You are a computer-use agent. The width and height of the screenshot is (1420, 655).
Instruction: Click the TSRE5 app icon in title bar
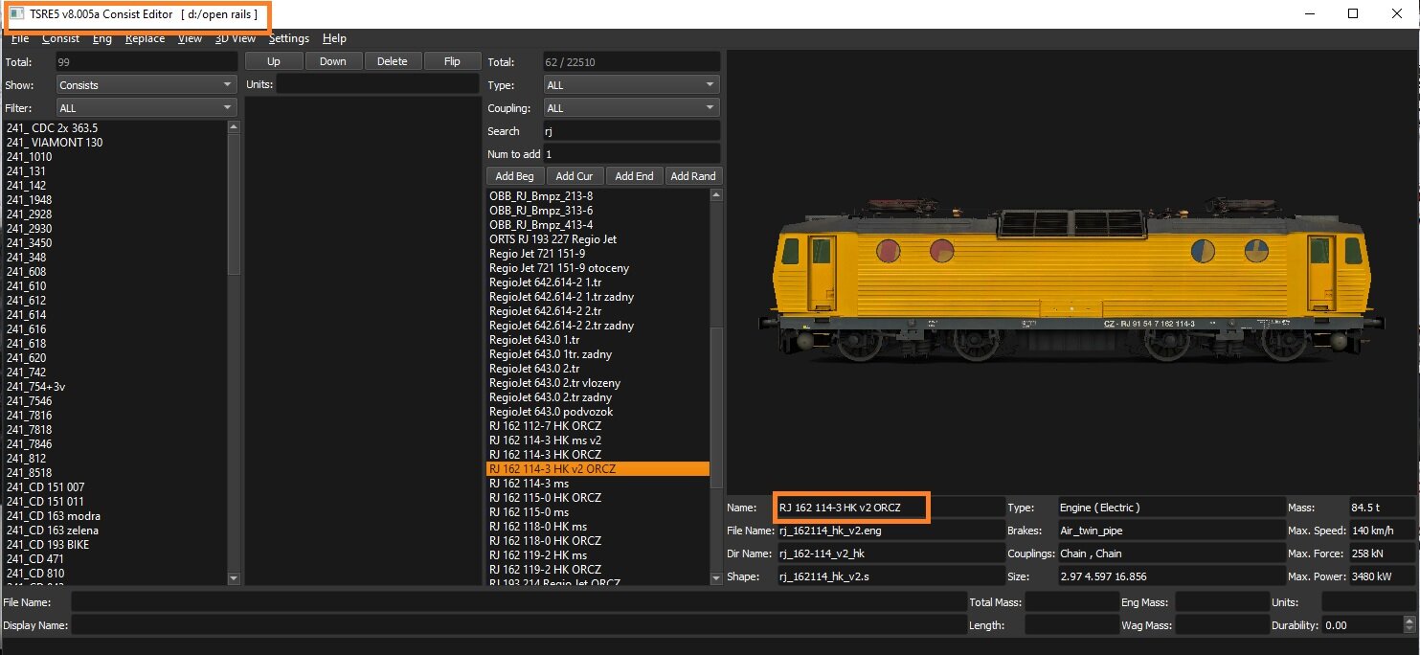coord(17,14)
